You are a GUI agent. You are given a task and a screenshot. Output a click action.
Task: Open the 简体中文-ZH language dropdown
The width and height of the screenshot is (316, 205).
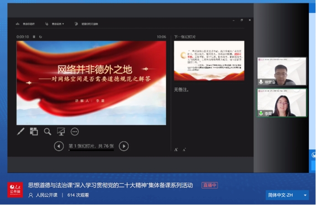287,195
